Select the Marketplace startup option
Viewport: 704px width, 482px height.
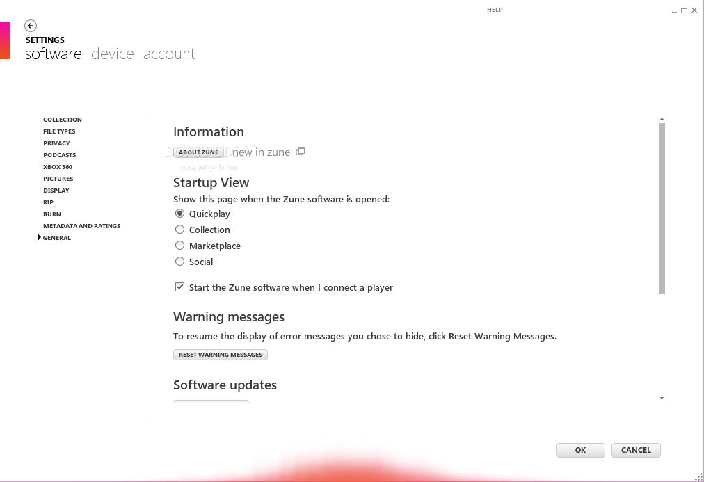[x=179, y=246]
